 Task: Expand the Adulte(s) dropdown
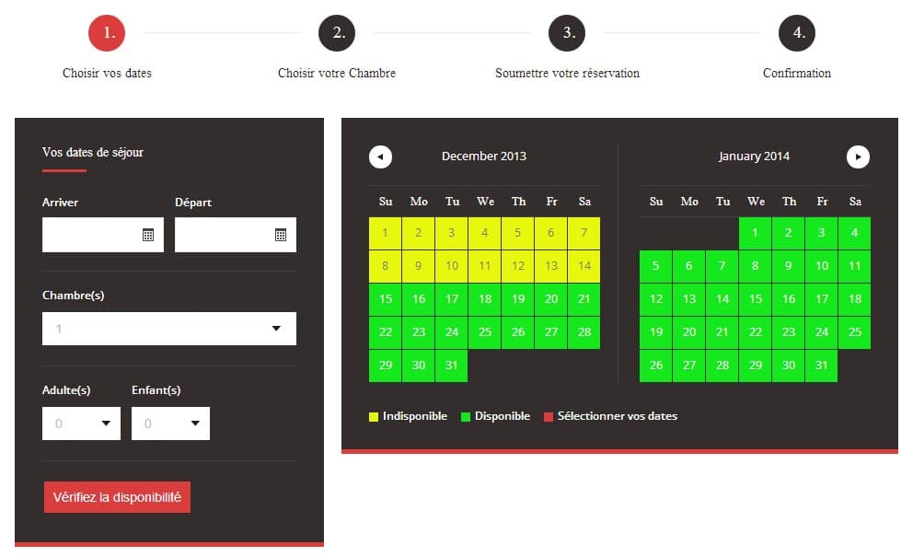tap(81, 424)
